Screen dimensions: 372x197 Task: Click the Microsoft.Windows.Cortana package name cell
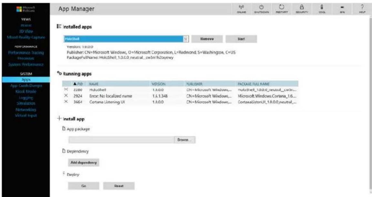pos(267,96)
